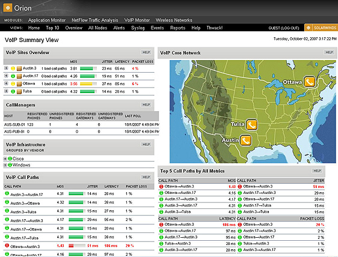Open the VoIP Monitor module
This screenshot has width=338, height=257.
click(137, 20)
